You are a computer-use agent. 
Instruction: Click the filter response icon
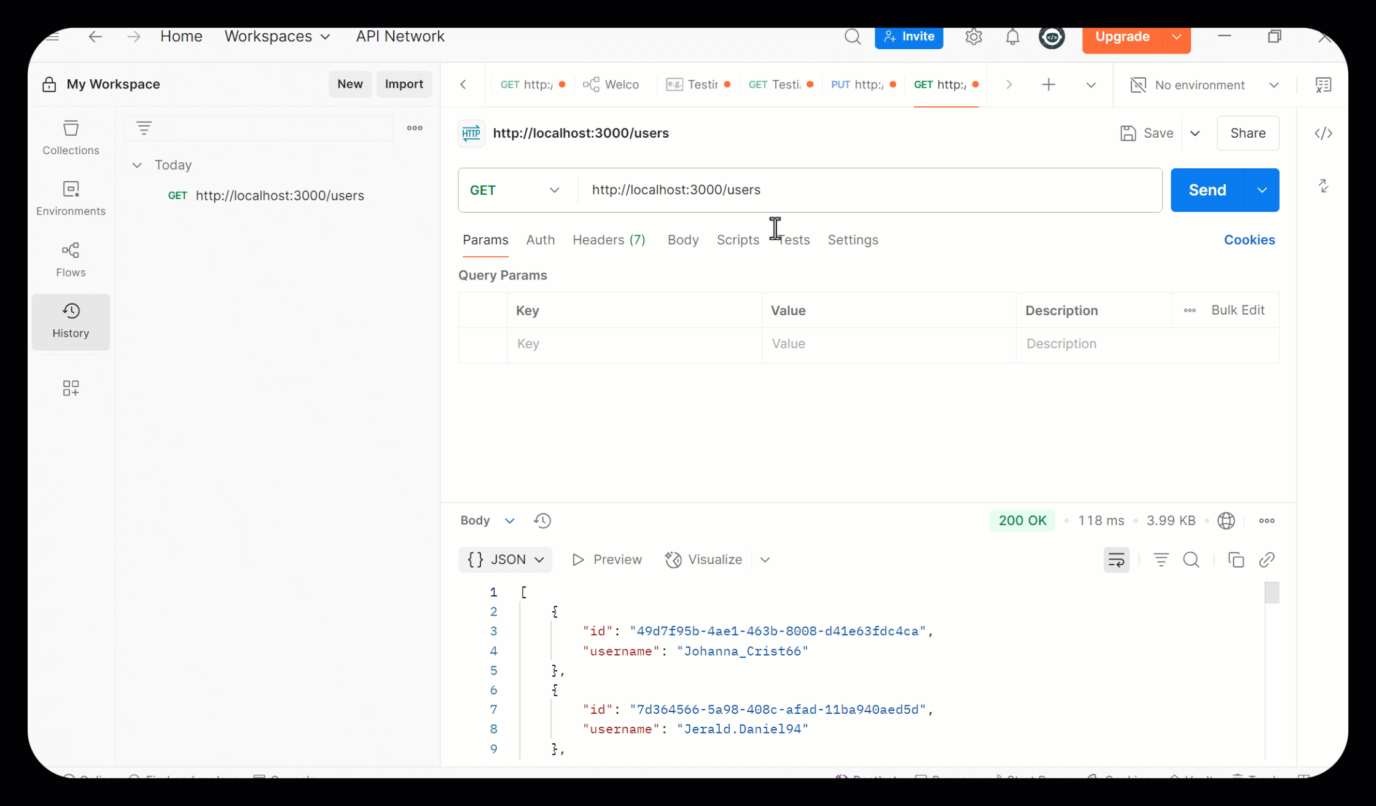click(1161, 560)
